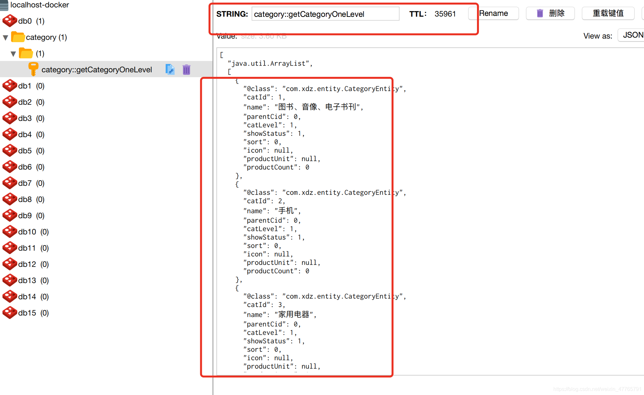Click the db5 database icon
The height and width of the screenshot is (395, 644).
click(10, 150)
